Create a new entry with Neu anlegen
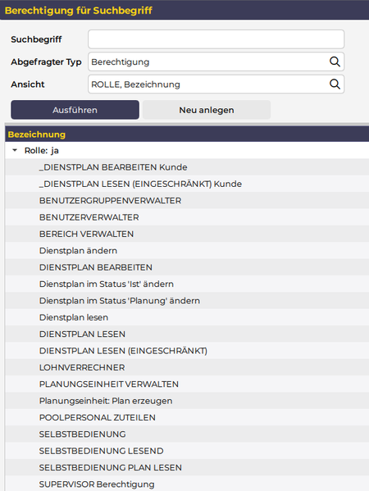 (x=207, y=110)
